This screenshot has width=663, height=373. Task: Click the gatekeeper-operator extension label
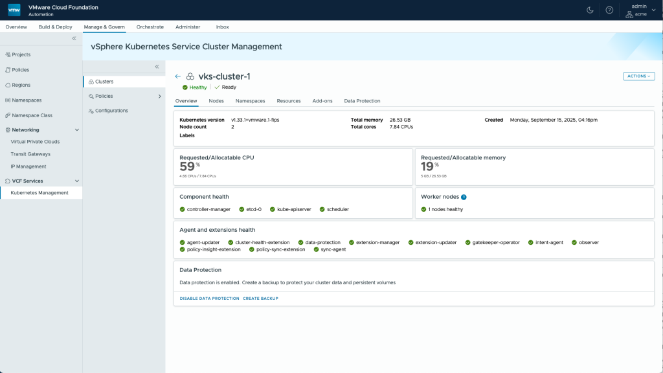tap(496, 243)
